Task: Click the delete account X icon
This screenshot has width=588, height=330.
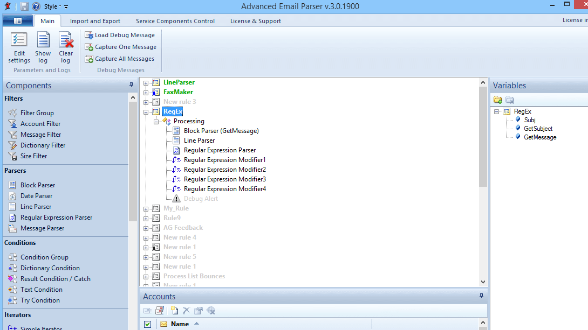Action: pyautogui.click(x=186, y=311)
